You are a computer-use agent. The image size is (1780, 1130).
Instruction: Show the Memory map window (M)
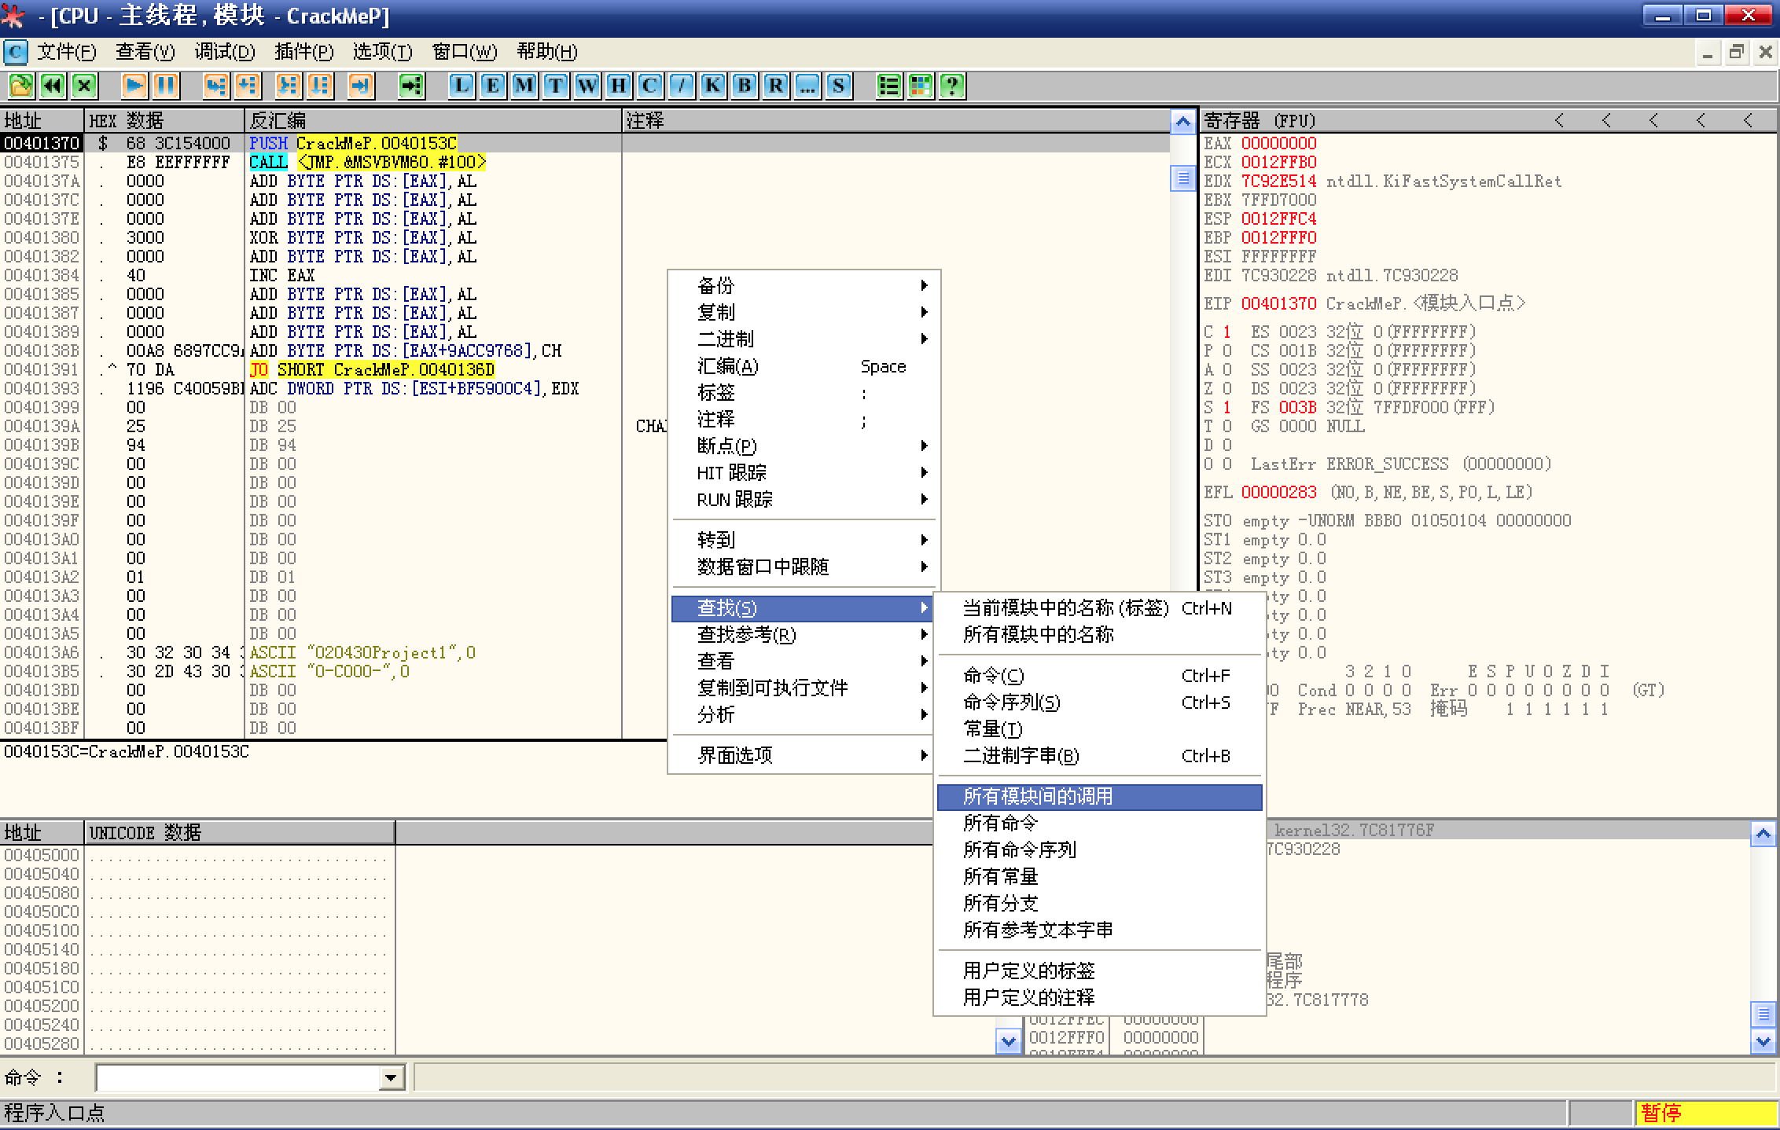tap(524, 86)
